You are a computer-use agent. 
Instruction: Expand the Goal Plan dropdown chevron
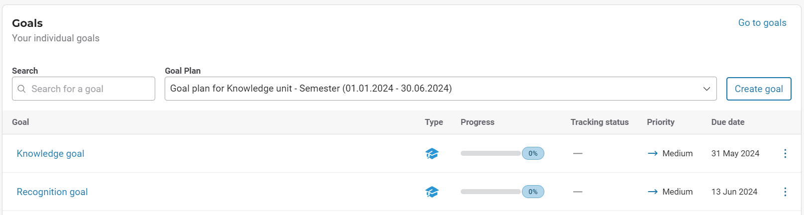click(706, 89)
